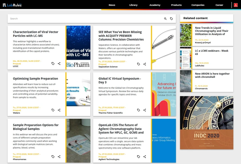Share the Viral Vector Particles webinar
Viewport: 241px width, 164px height.
[x=59, y=63]
